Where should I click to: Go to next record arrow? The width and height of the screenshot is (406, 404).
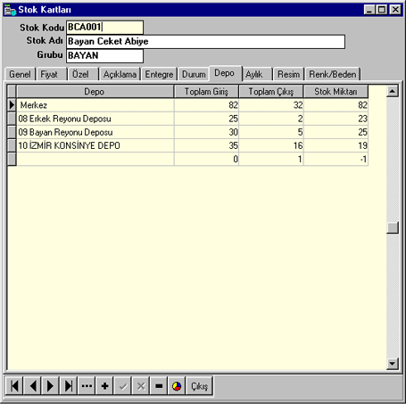tap(51, 386)
